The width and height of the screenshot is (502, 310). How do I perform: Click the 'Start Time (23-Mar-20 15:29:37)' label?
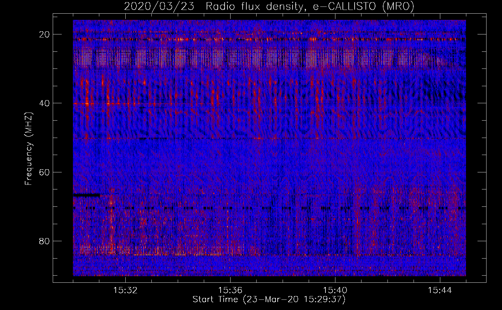coord(269,299)
